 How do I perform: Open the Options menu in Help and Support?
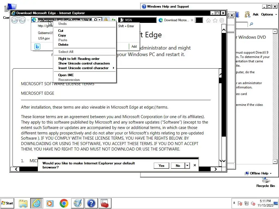click(x=269, y=14)
